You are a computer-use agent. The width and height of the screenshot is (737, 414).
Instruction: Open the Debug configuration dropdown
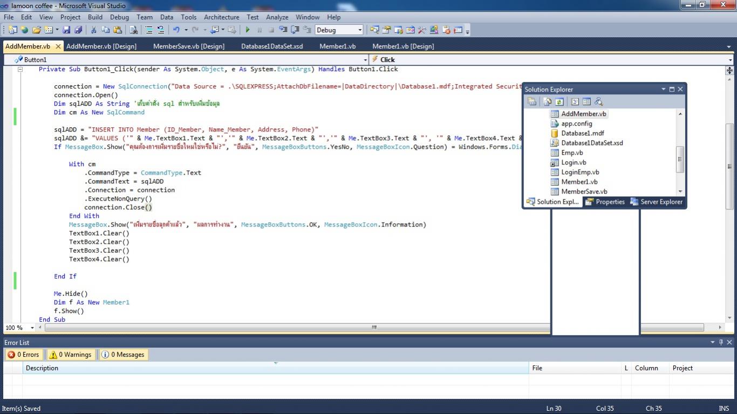click(359, 30)
